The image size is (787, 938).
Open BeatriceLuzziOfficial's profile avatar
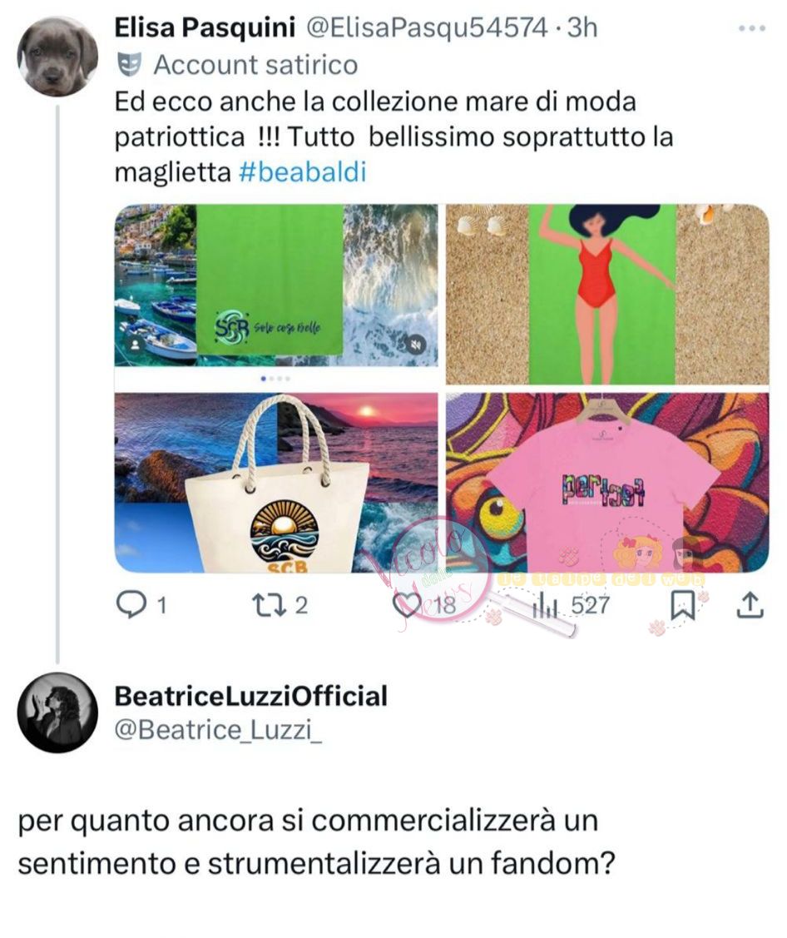(58, 712)
